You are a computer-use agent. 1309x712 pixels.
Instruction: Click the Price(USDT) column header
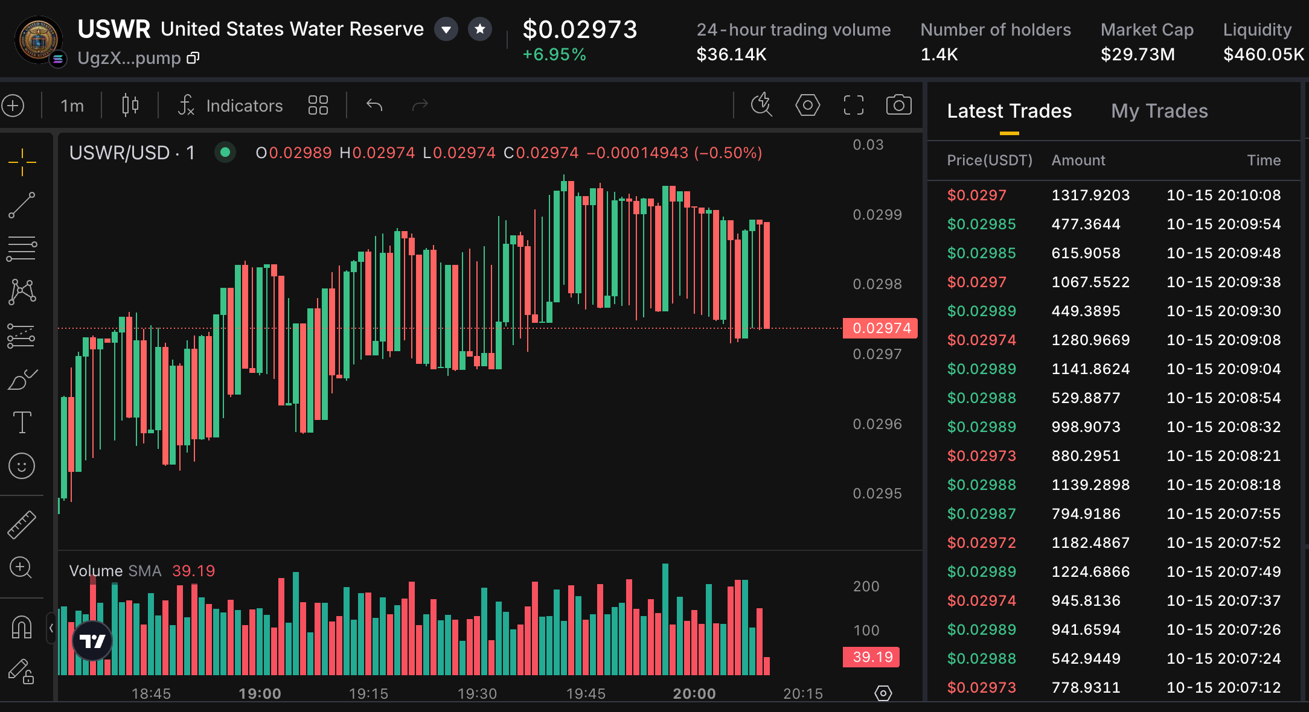click(x=990, y=161)
